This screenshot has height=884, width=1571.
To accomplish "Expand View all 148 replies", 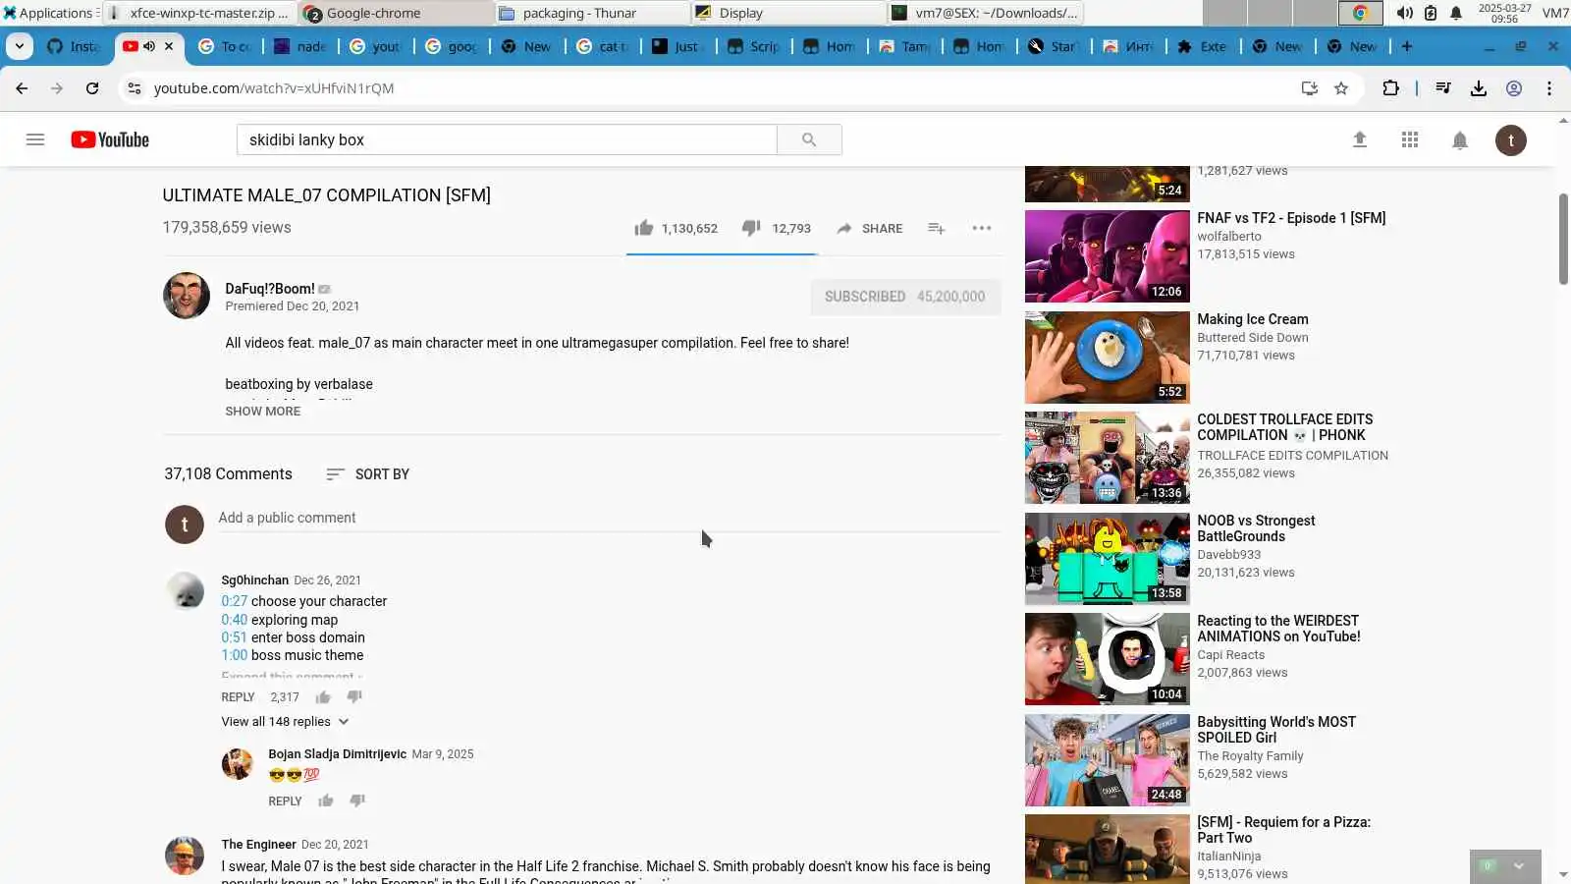I will [x=285, y=722].
